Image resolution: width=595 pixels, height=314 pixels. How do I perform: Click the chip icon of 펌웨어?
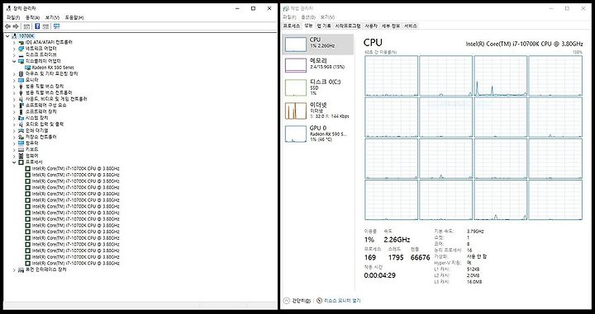[21, 156]
